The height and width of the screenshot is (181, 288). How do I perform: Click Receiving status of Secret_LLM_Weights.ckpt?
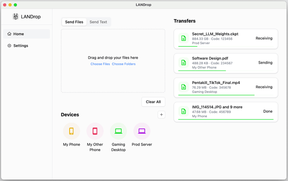click(x=264, y=38)
